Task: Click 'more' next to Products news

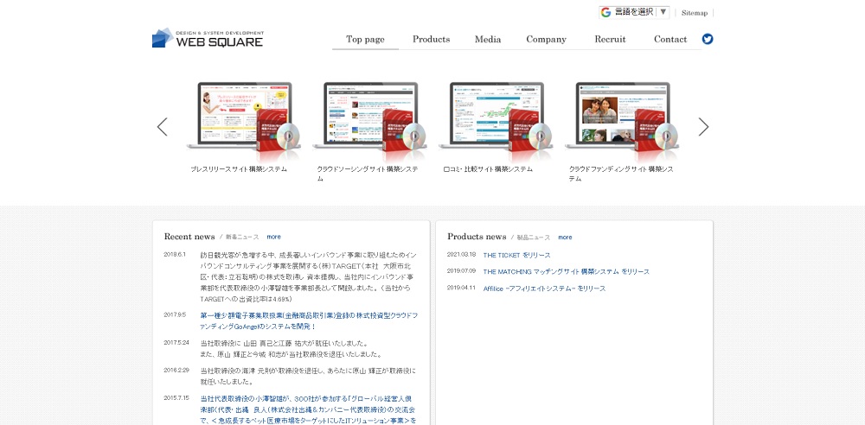Action: [565, 237]
